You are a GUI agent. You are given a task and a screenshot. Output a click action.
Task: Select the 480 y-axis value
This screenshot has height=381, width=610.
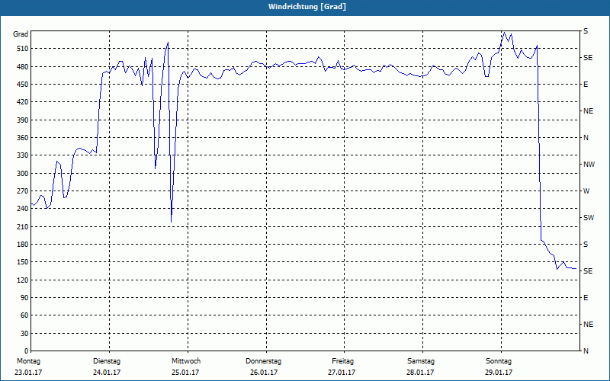pos(23,67)
